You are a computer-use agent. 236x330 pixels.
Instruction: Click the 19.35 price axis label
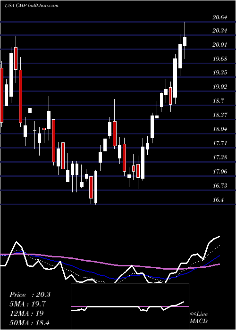click(220, 73)
